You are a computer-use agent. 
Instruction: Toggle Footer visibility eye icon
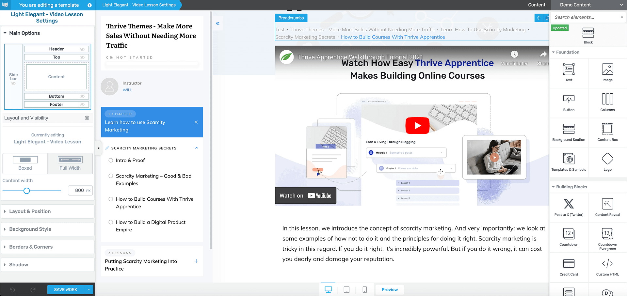tap(83, 104)
